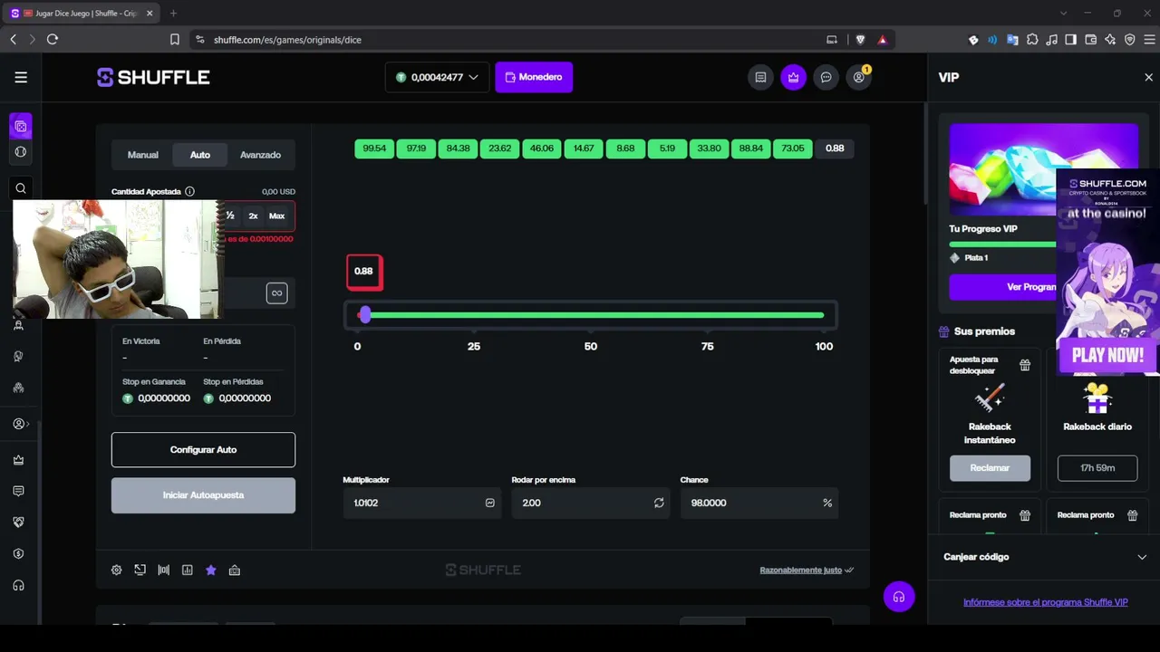
Task: Click the Brave Shields lion icon
Action: (860, 40)
